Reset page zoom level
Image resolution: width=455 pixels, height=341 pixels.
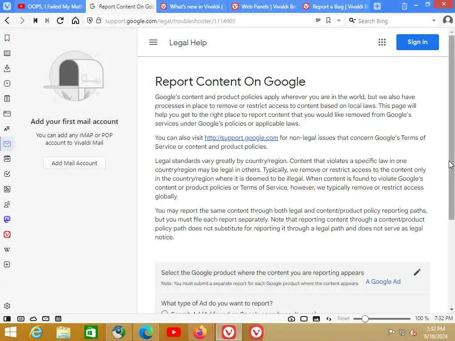343,318
